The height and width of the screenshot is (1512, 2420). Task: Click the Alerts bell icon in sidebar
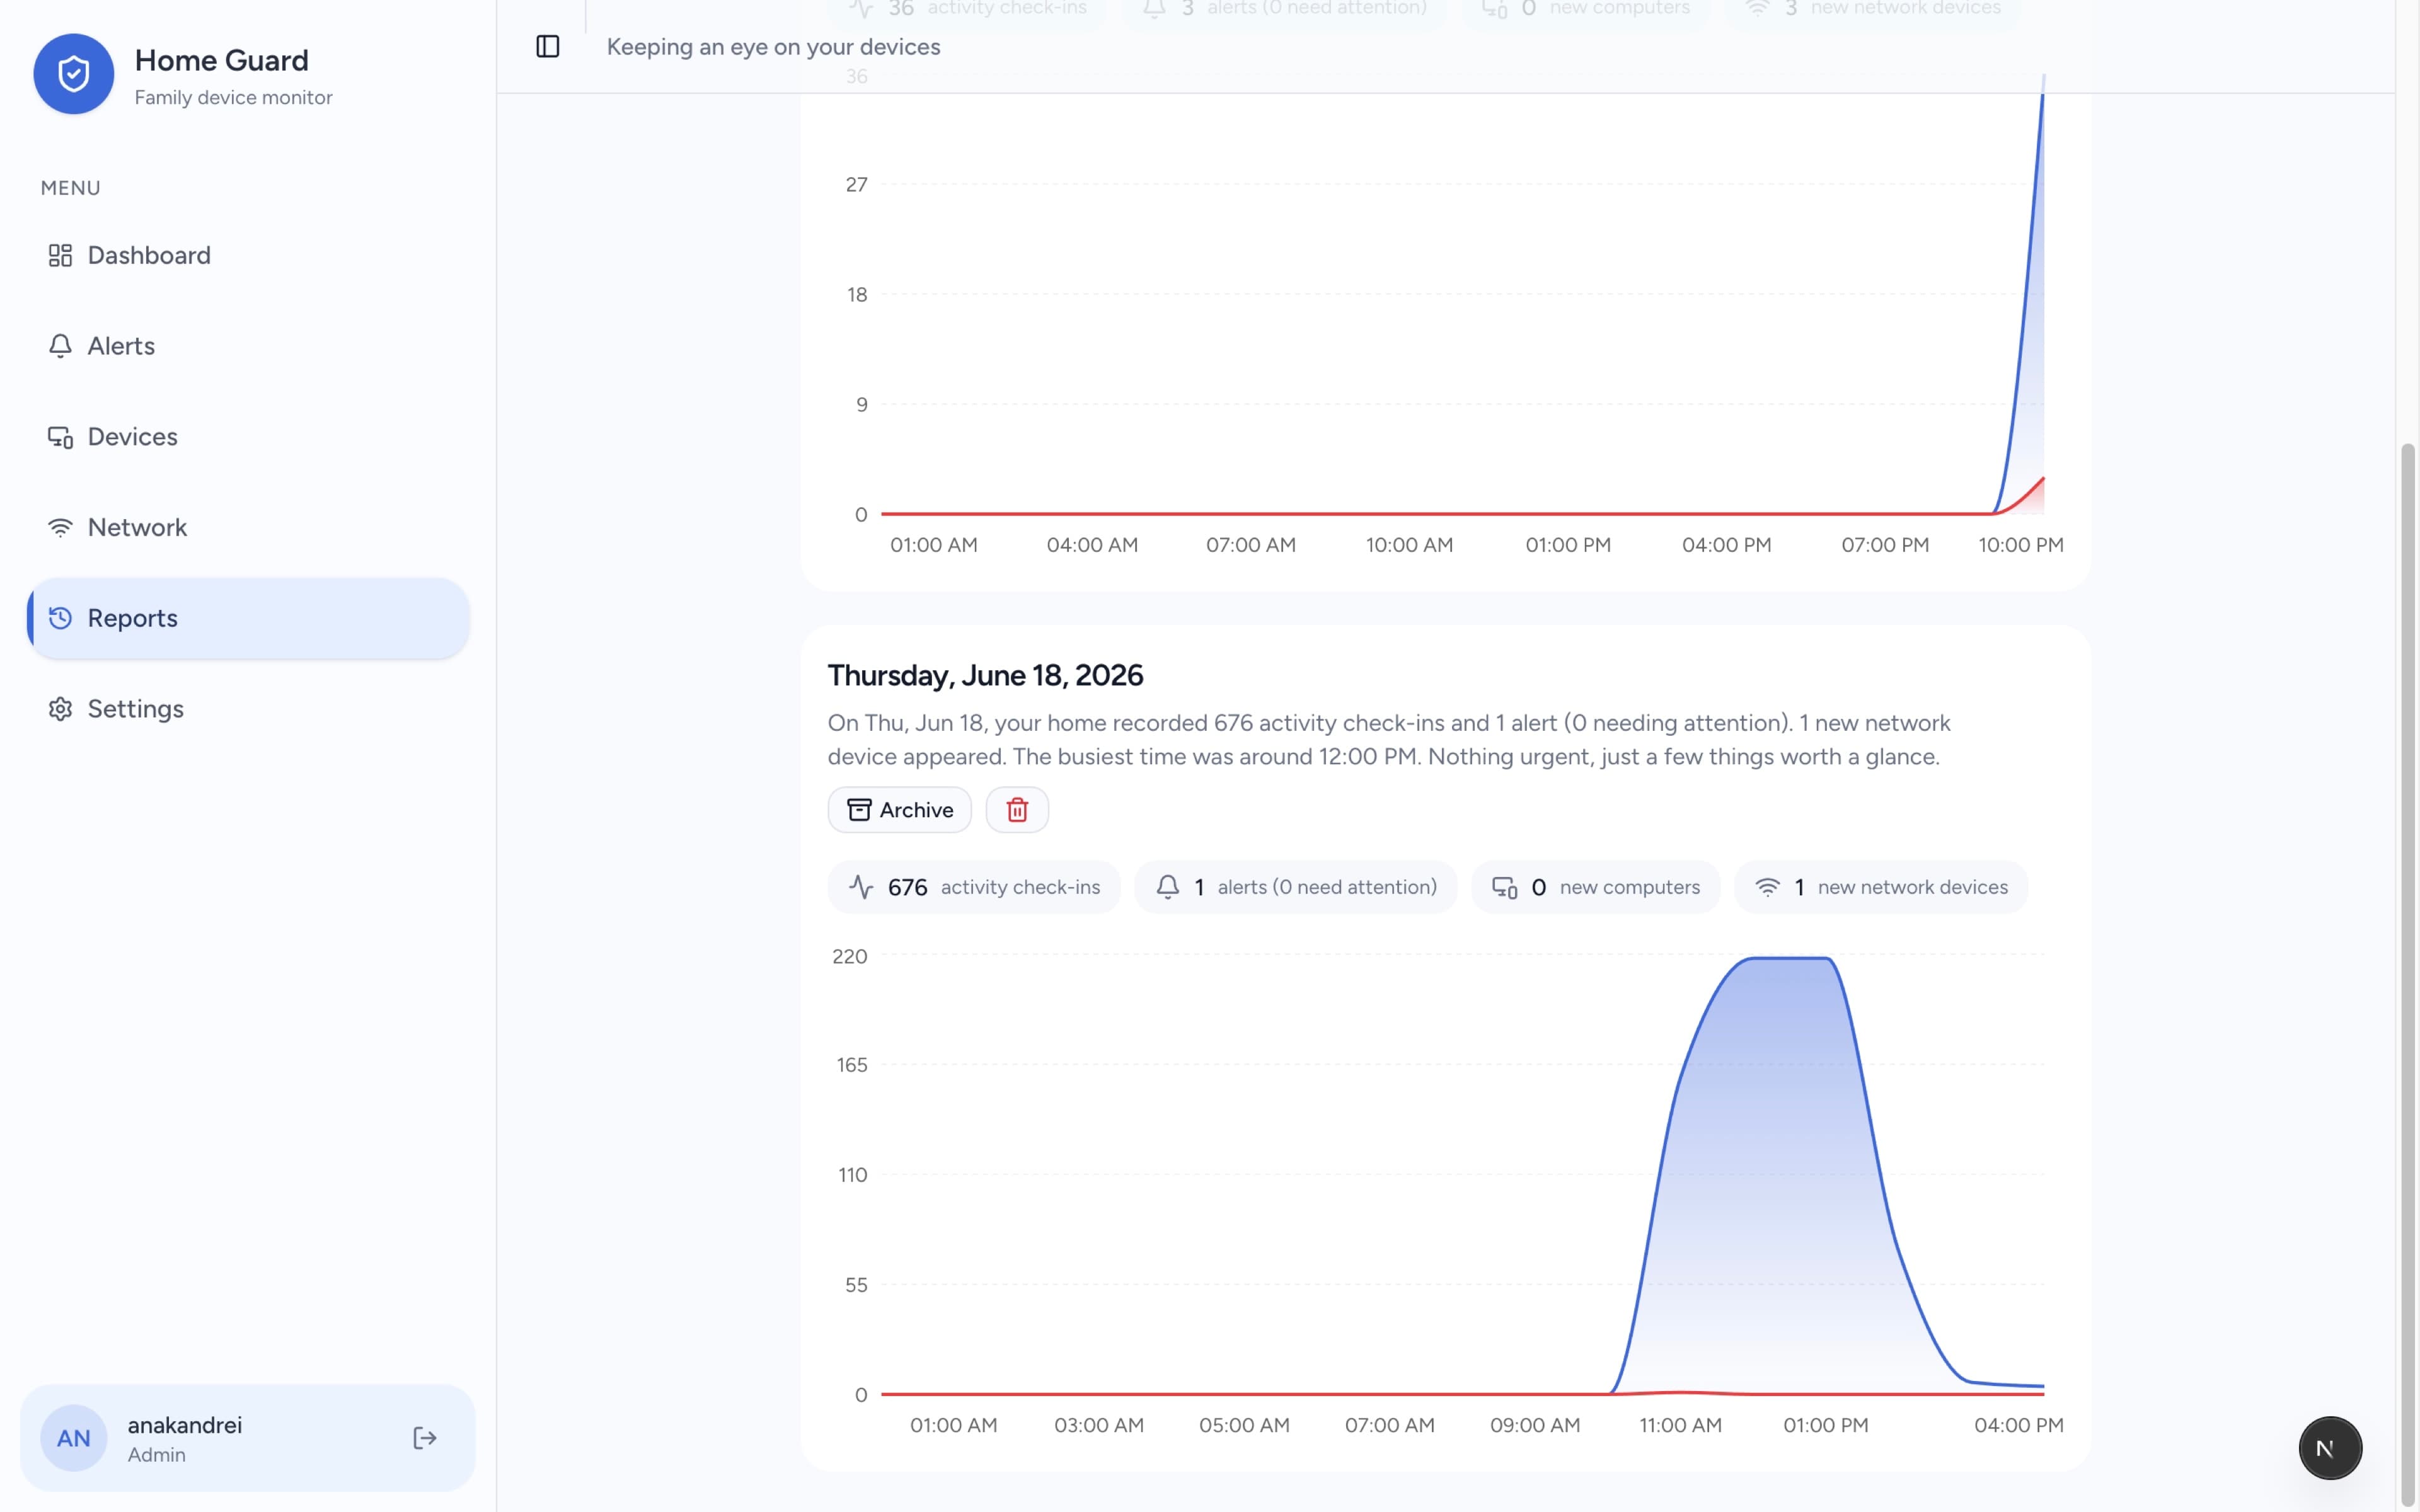tap(60, 346)
